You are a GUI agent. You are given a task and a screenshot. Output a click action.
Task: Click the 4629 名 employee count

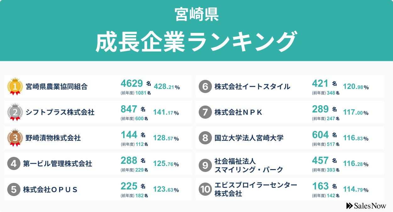click(136, 83)
